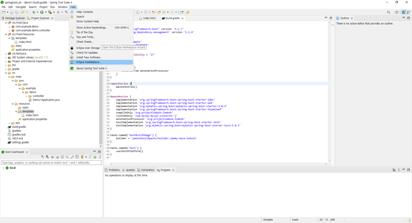The image size is (412, 223).
Task: Click the Open Perspective icon
Action: pyautogui.click(x=397, y=12)
